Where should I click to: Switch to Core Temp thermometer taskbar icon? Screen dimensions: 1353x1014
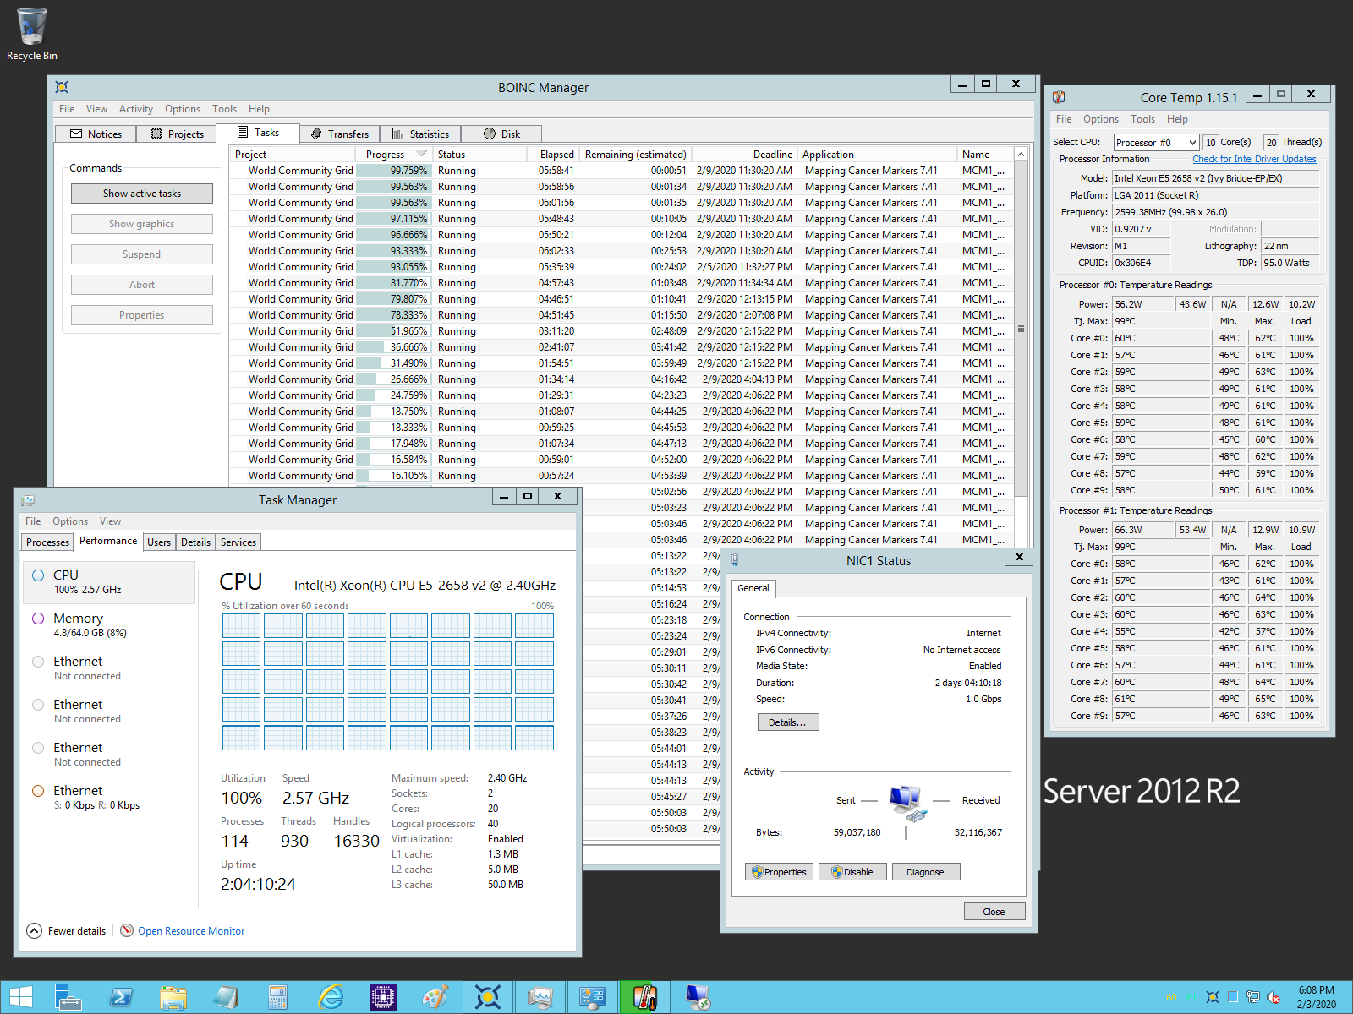(644, 997)
